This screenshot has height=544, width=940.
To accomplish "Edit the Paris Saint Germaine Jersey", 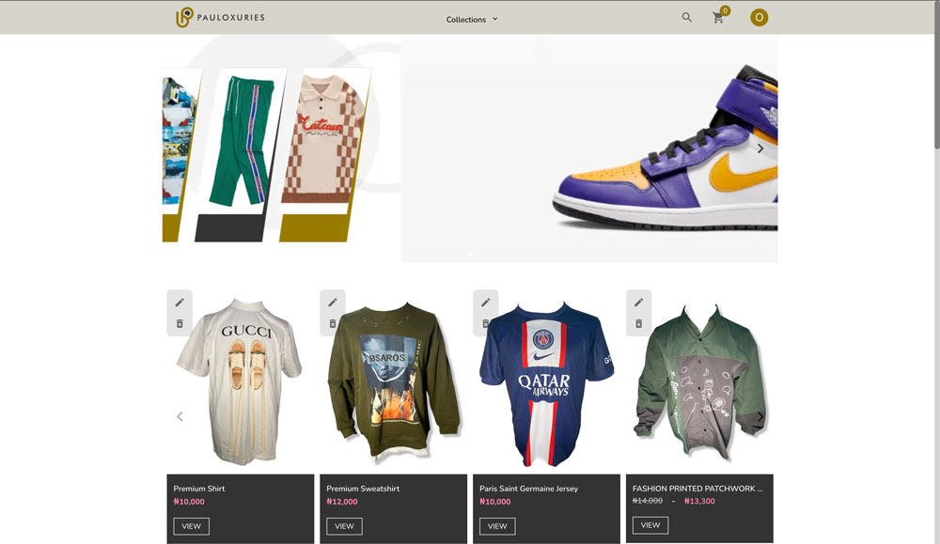I will click(486, 303).
